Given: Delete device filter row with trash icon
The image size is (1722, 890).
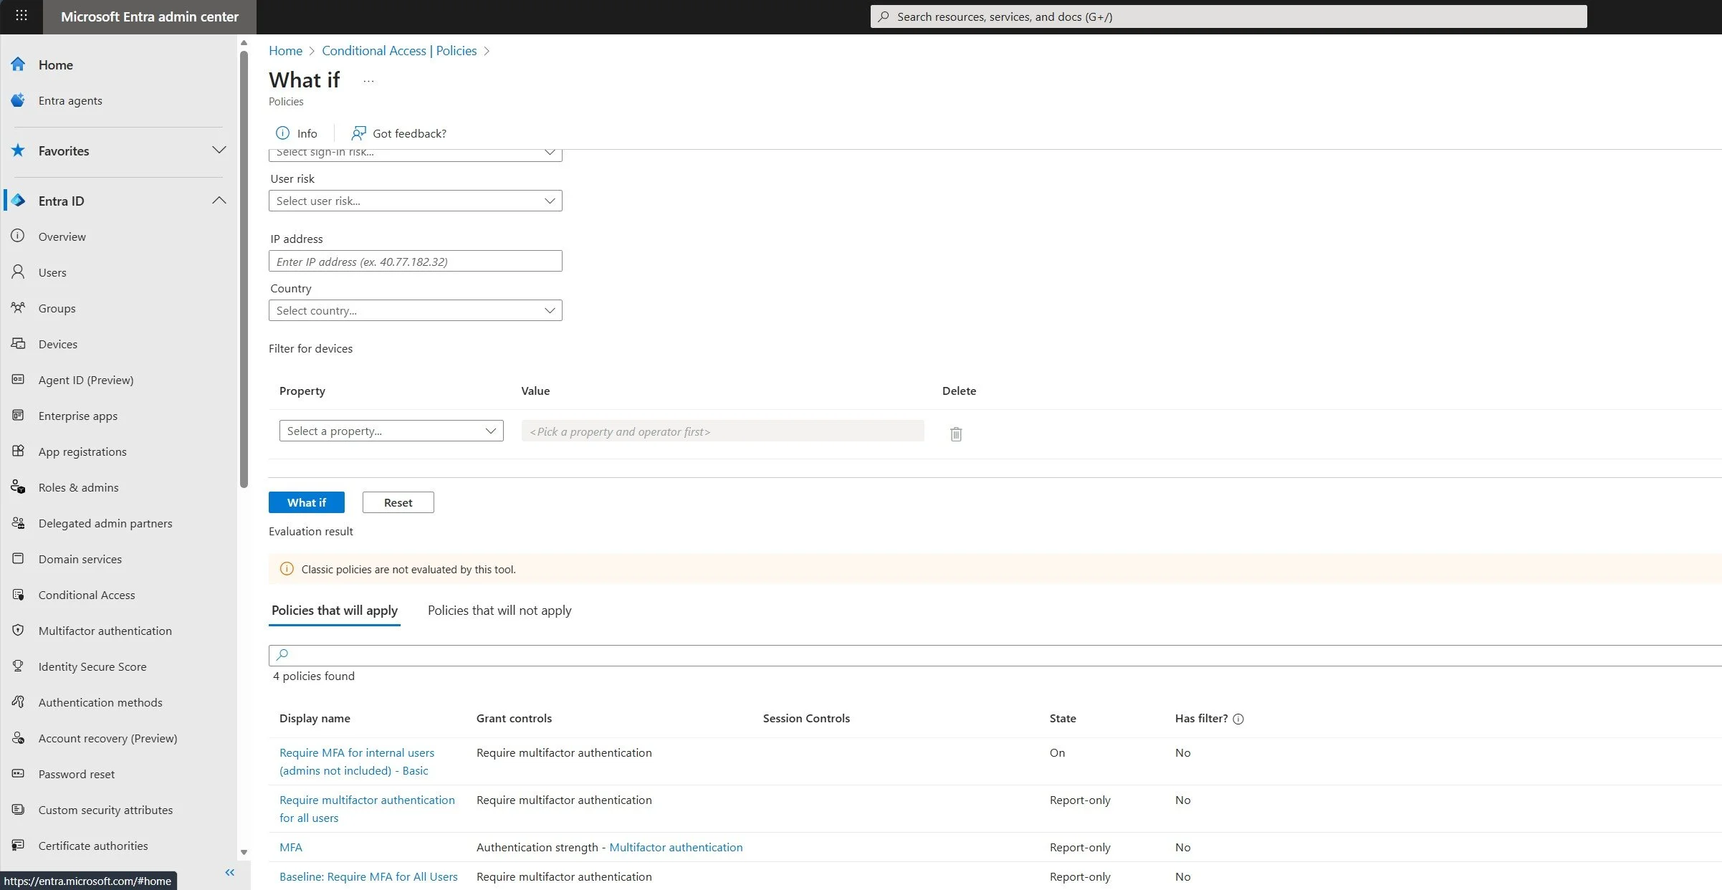Looking at the screenshot, I should click(956, 434).
